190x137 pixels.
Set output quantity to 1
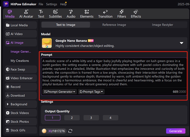(x=53, y=118)
